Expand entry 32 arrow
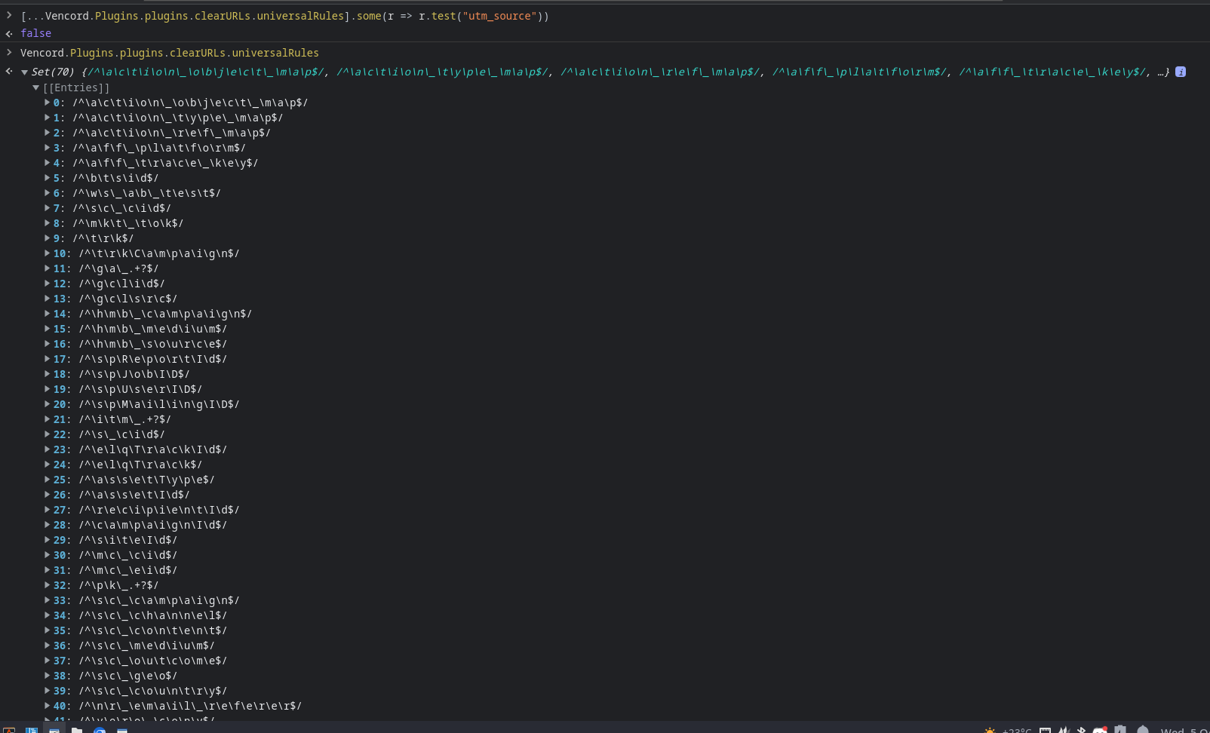This screenshot has width=1210, height=733. (x=47, y=585)
